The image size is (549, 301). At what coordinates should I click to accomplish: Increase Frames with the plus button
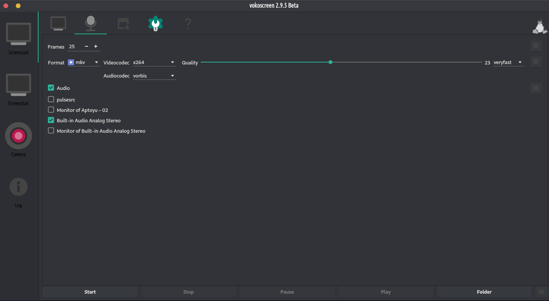[96, 47]
